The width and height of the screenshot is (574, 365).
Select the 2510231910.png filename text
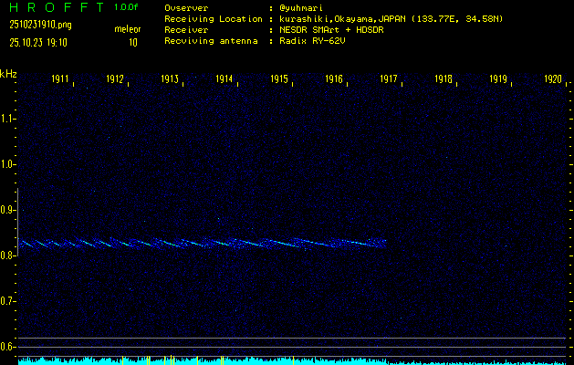coord(39,25)
